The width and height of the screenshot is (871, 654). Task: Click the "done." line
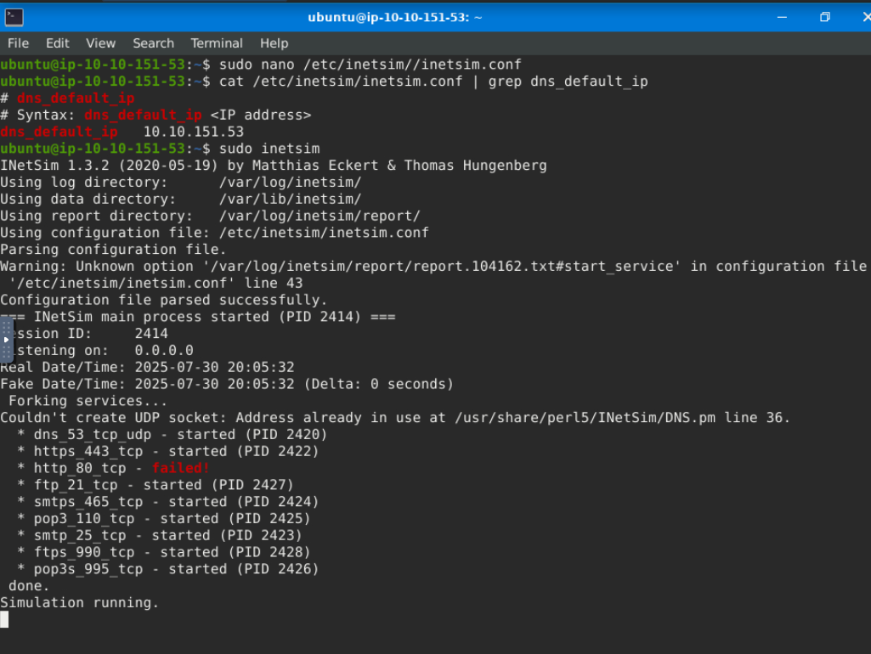29,586
